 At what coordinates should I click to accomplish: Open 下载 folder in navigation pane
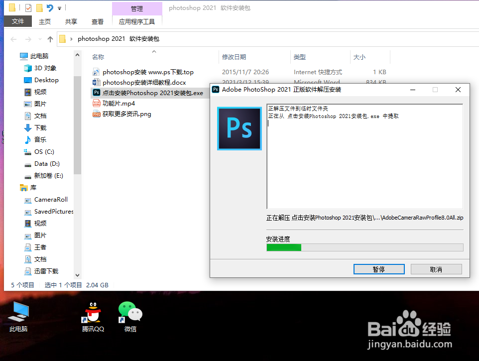tap(40, 127)
